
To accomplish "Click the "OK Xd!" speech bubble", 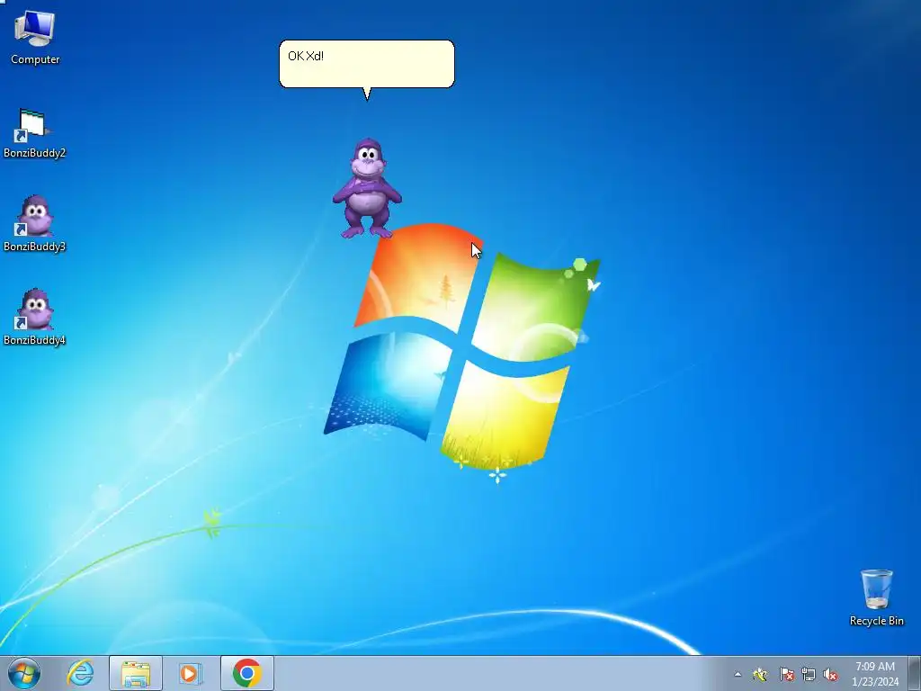I will pyautogui.click(x=367, y=64).
